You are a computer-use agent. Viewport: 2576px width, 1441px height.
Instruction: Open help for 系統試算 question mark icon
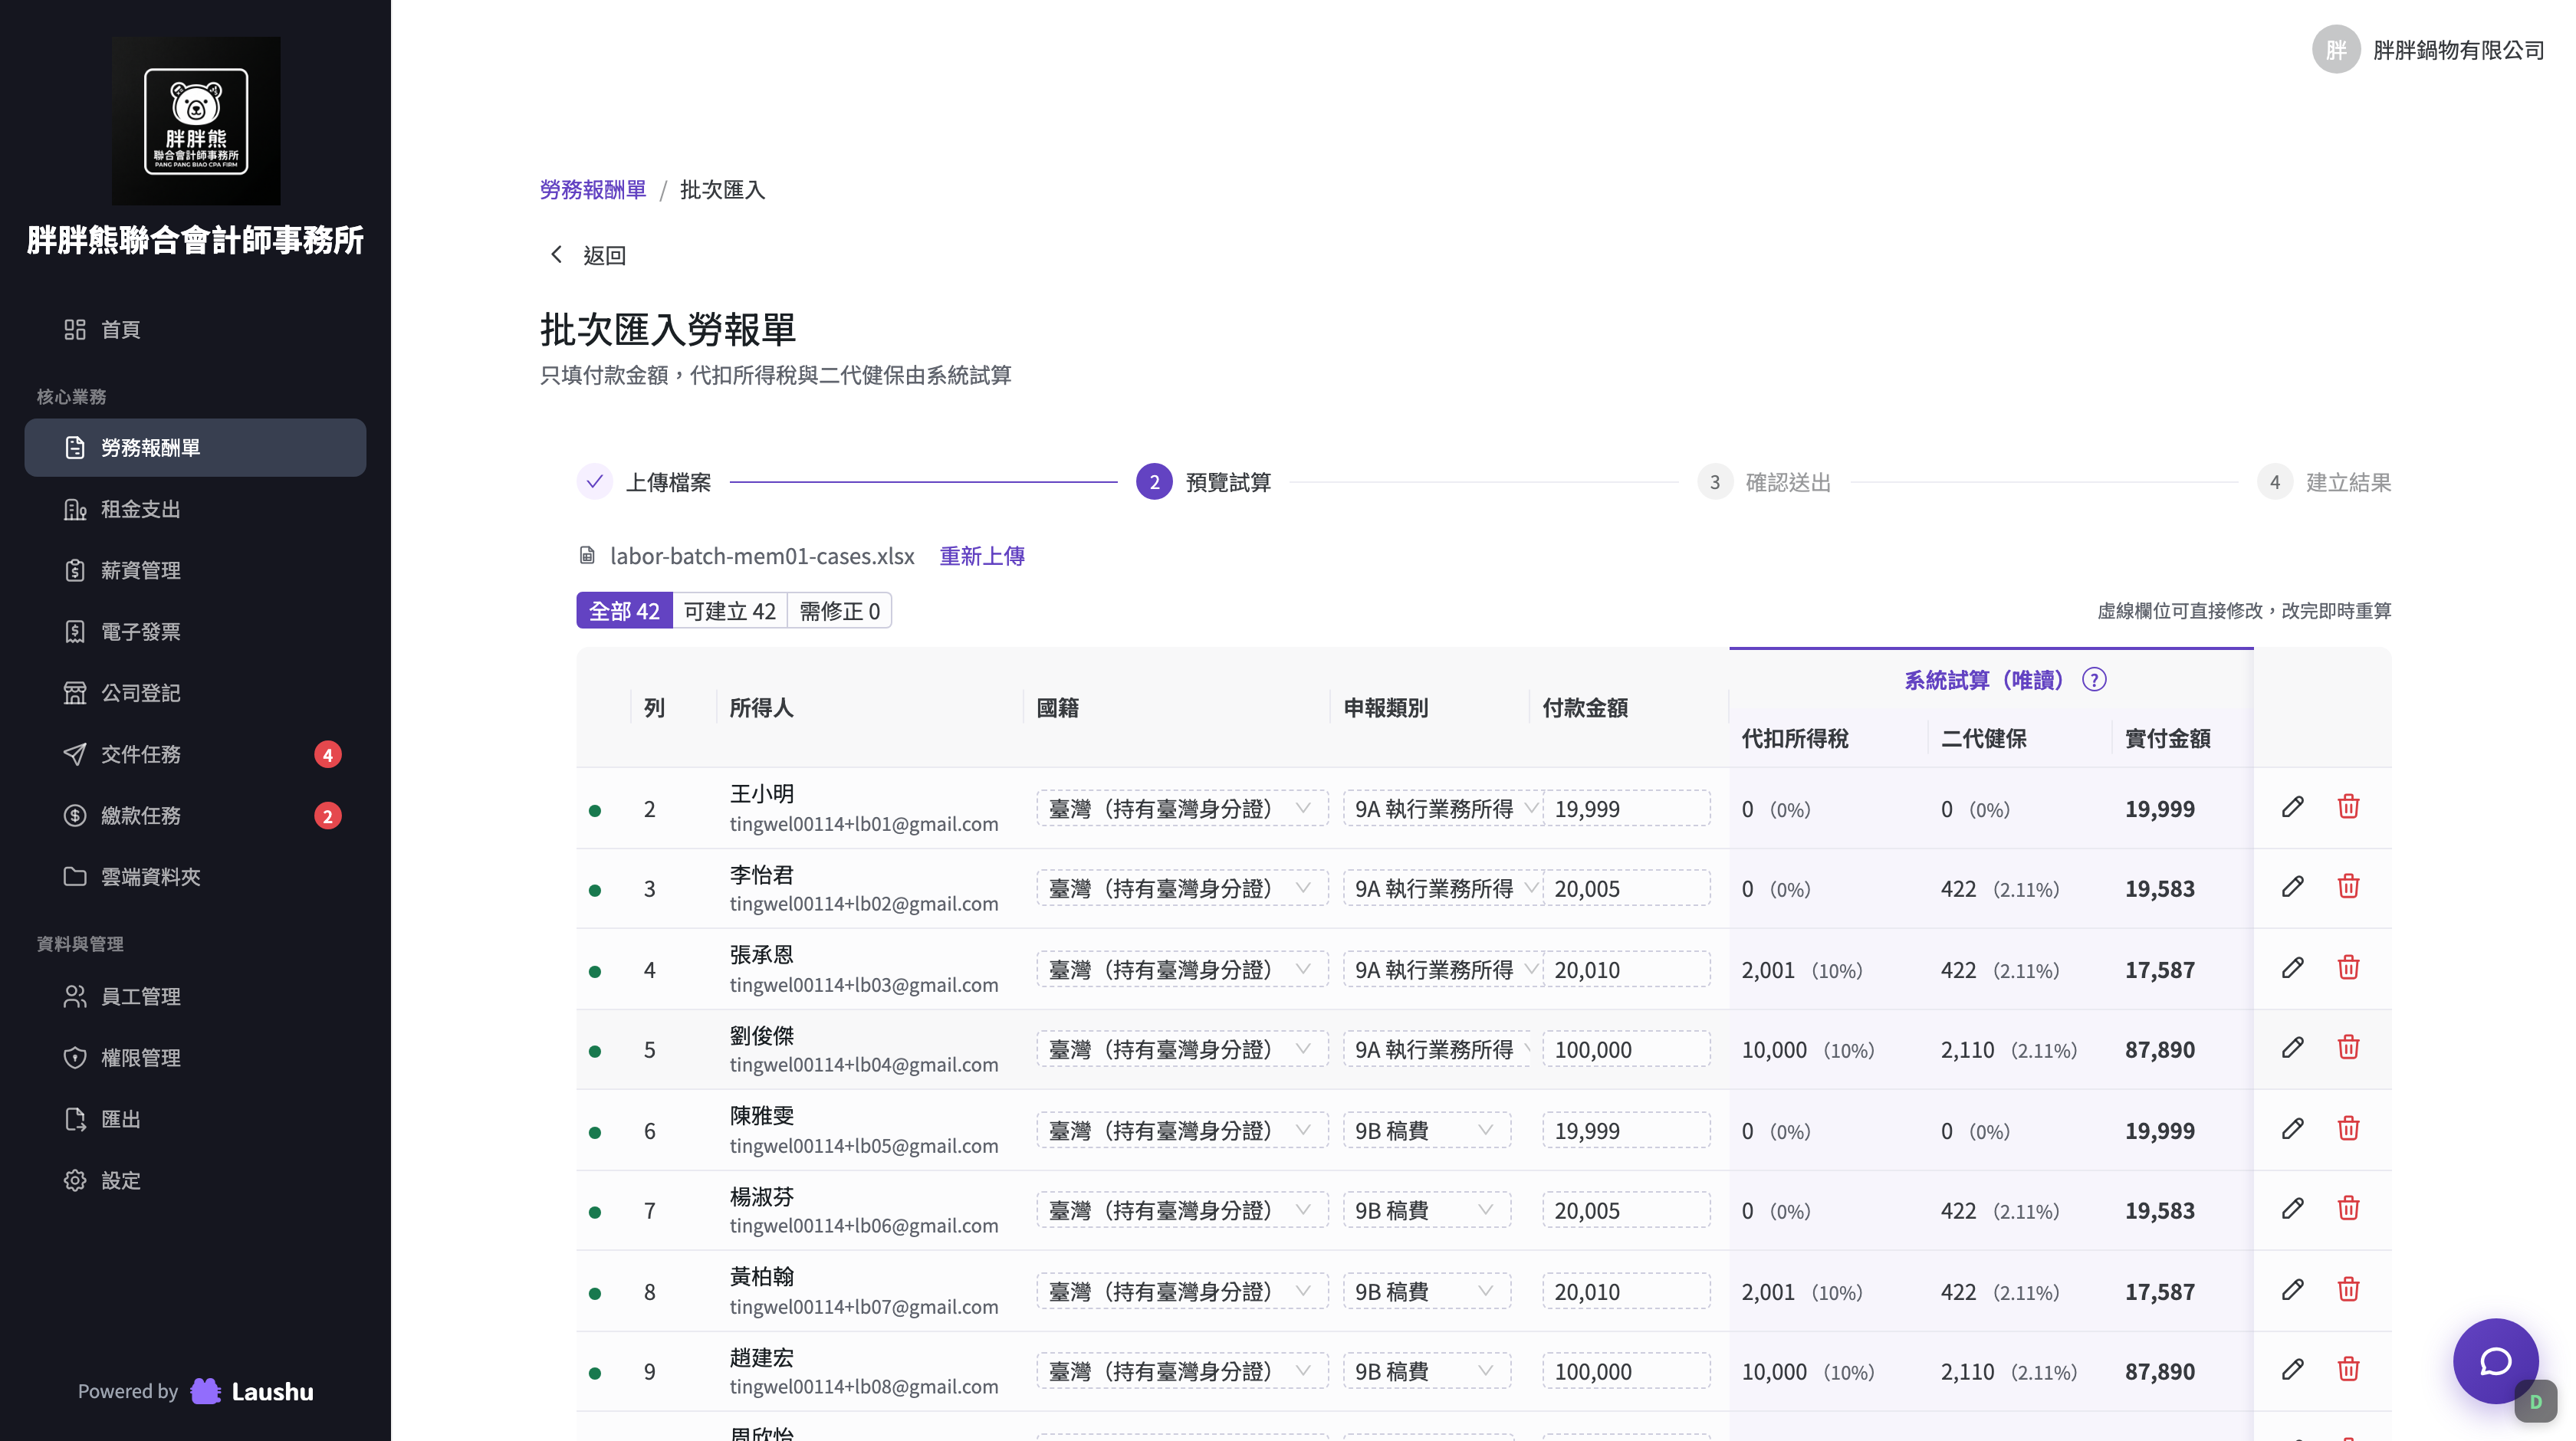tap(2094, 680)
